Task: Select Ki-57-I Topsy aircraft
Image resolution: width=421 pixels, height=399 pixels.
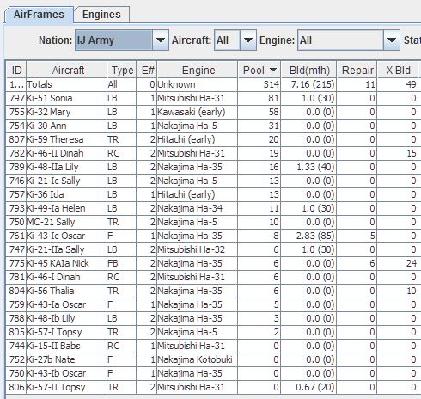Action: pyautogui.click(x=66, y=332)
